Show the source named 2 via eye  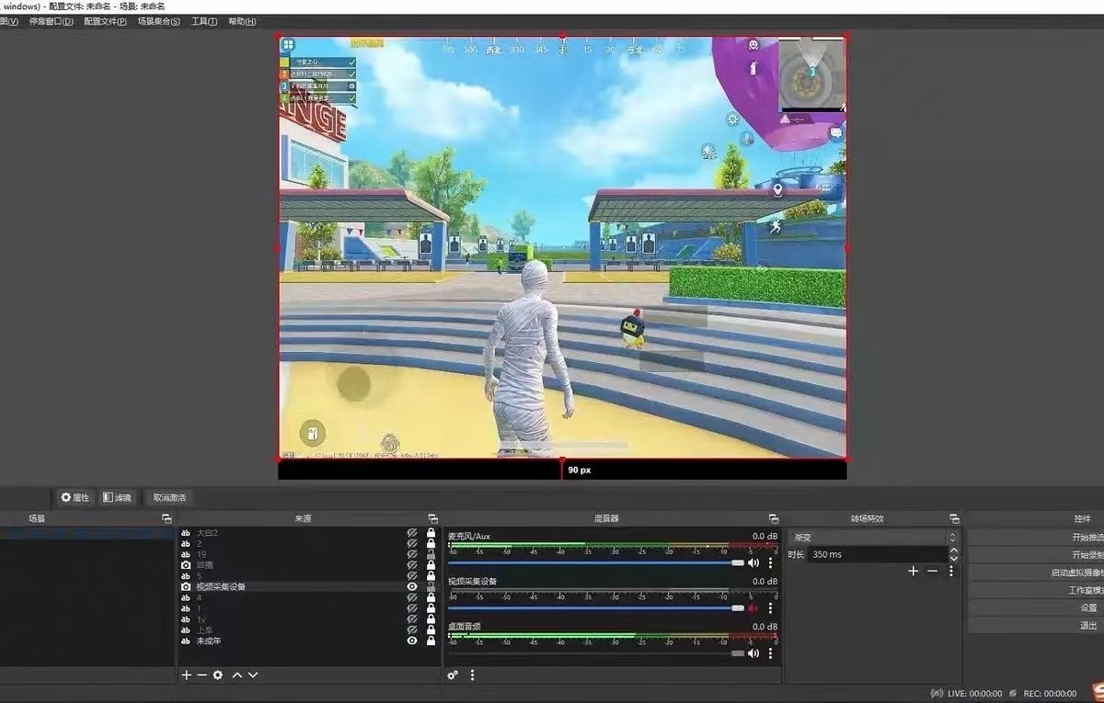(x=412, y=543)
